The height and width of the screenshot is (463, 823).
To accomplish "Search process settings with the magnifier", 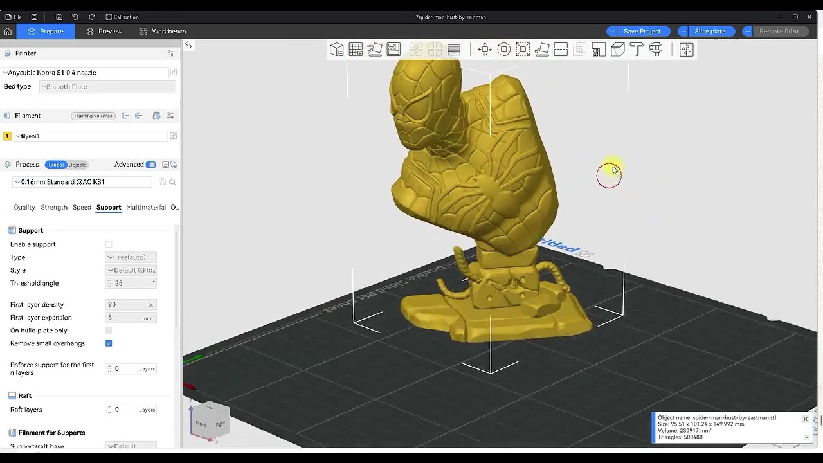I will (172, 182).
